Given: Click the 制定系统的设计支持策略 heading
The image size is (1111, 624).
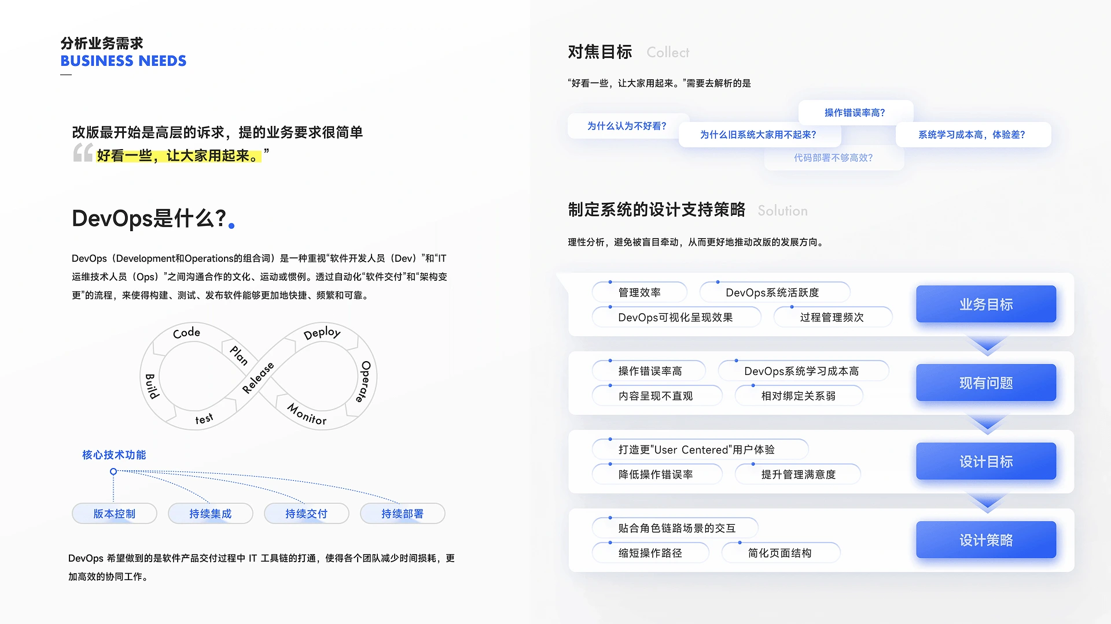Looking at the screenshot, I should [657, 210].
